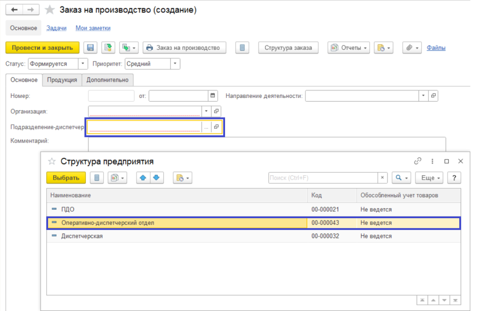Expand the Статус dropdown arrow
Image resolution: width=478 pixels, height=311 pixels.
click(x=83, y=64)
